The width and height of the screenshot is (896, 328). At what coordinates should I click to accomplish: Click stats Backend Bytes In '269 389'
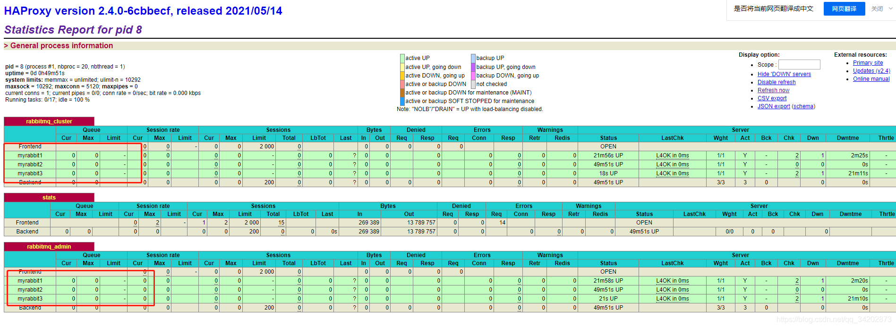[369, 232]
